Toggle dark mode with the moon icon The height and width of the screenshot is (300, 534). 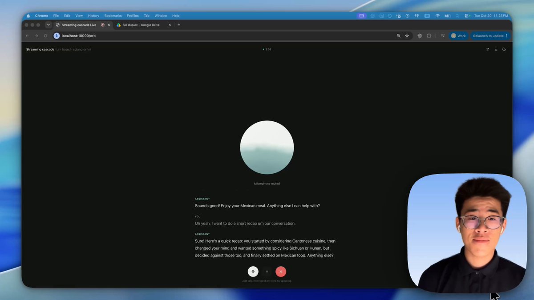pos(504,49)
